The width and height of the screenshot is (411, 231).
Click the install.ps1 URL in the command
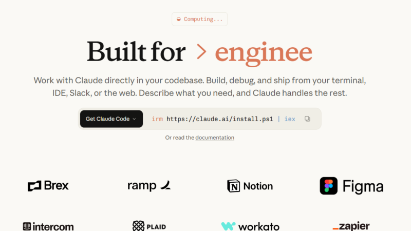[x=220, y=119]
